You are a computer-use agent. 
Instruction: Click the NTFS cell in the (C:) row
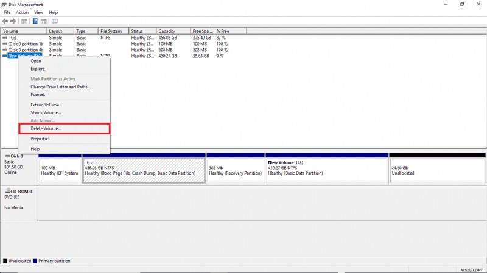(x=105, y=38)
